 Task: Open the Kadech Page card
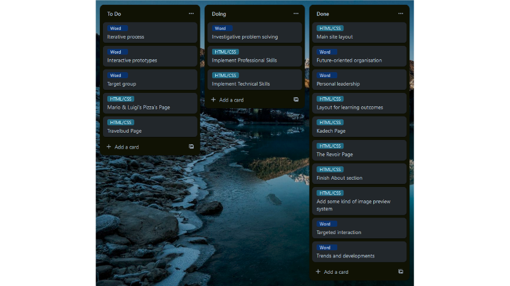[x=359, y=127]
